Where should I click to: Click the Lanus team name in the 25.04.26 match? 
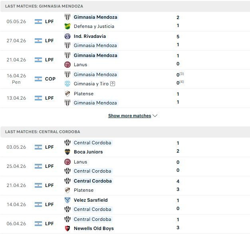pos(80,162)
